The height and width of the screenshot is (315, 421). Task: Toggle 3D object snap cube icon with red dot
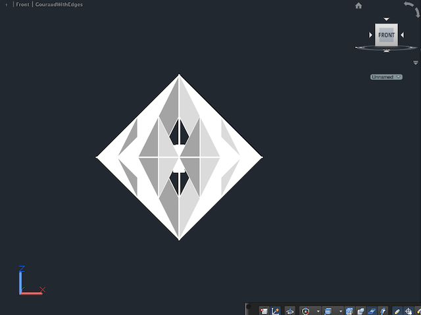pos(264,311)
